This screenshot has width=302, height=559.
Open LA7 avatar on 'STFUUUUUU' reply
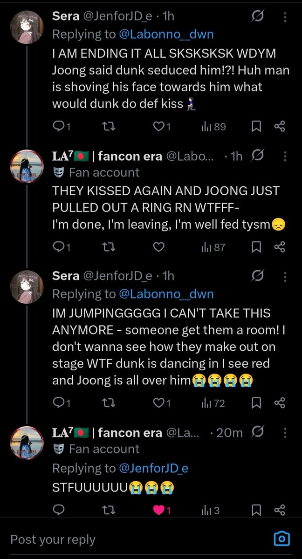[x=27, y=443]
